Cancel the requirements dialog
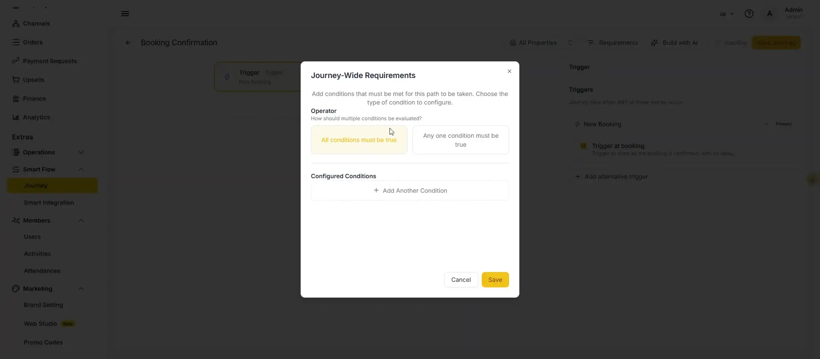The height and width of the screenshot is (359, 820). click(461, 280)
